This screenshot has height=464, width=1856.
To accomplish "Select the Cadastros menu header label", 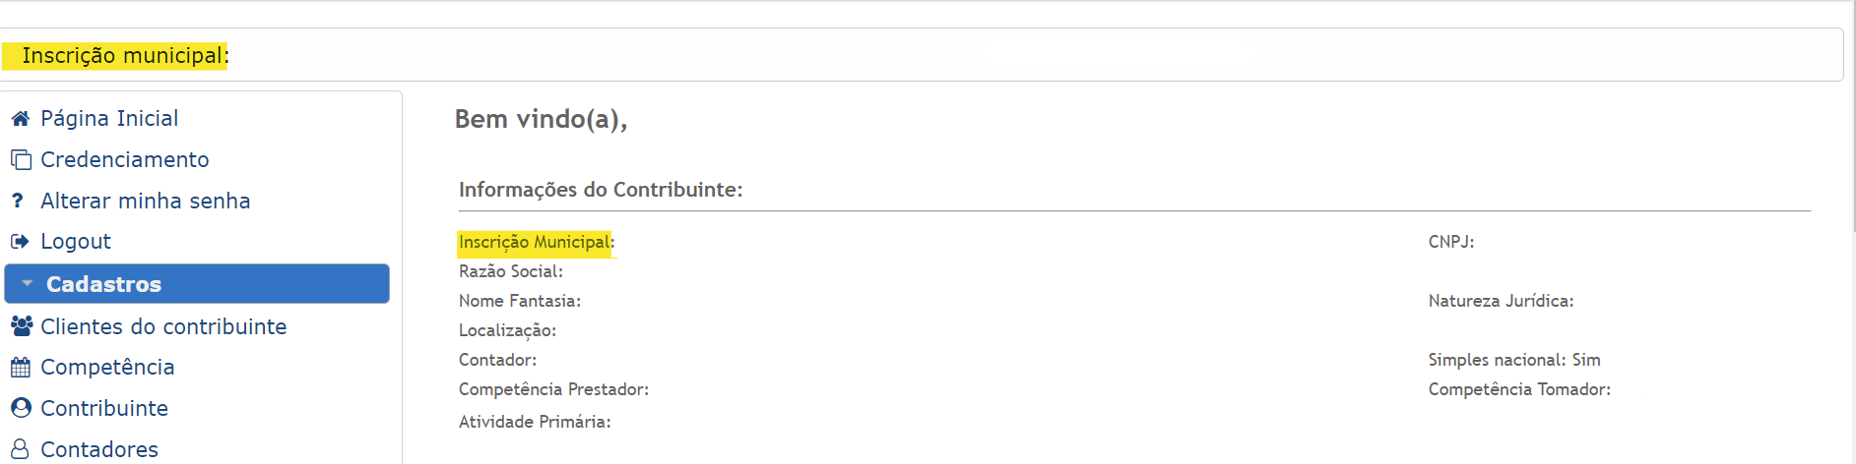I will pos(103,284).
